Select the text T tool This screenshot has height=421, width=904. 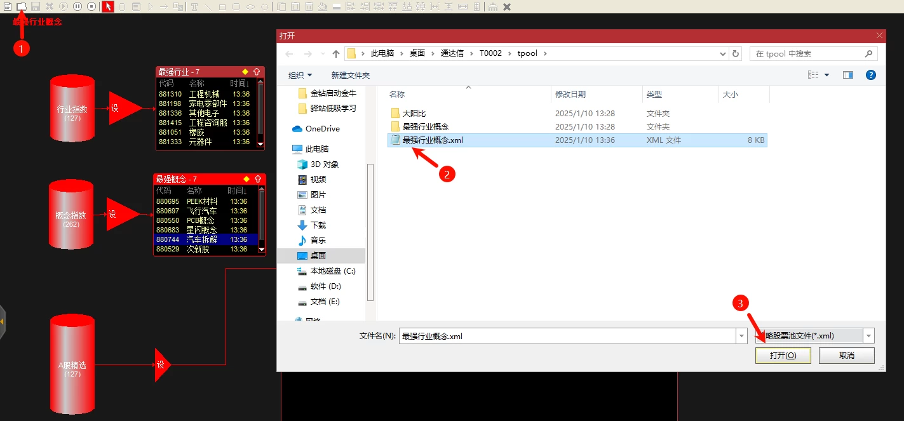tap(194, 6)
